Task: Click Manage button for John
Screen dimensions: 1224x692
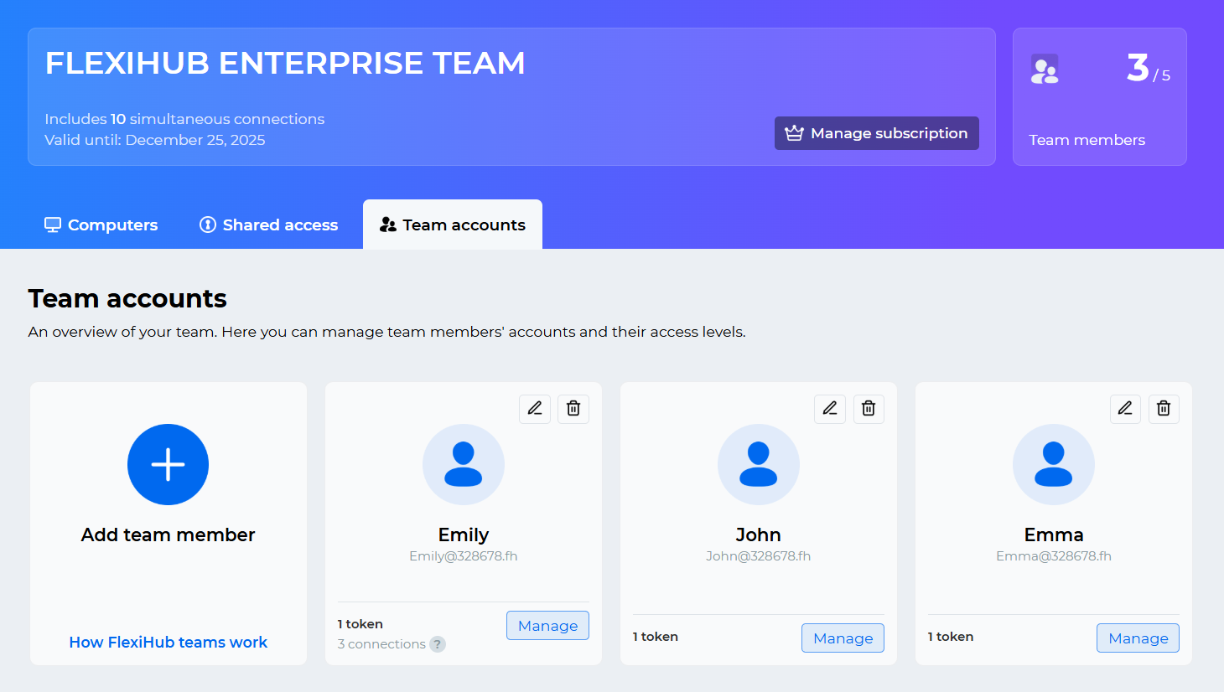Action: [x=843, y=638]
